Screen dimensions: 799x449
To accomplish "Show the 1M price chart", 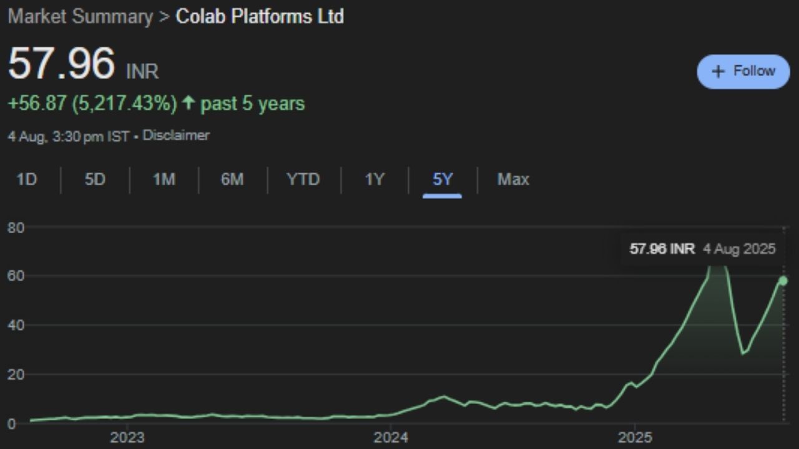I will pyautogui.click(x=164, y=180).
